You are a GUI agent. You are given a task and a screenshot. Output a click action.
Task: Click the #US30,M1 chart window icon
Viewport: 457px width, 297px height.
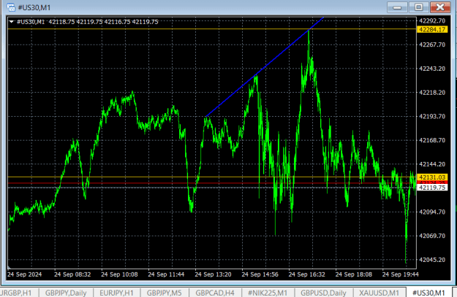pos(11,7)
